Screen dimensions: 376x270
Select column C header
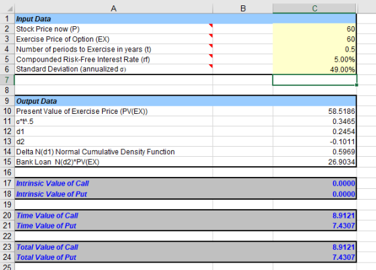tap(314, 9)
